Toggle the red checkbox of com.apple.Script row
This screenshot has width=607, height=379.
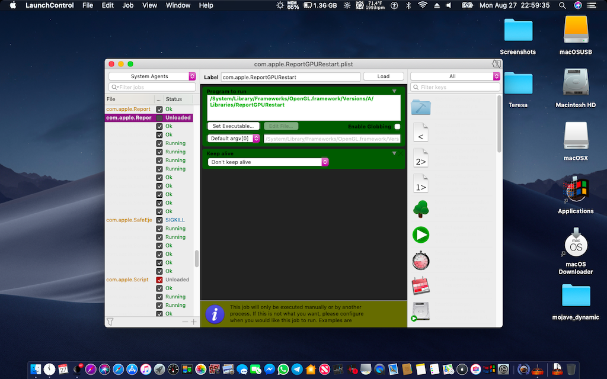(159, 280)
